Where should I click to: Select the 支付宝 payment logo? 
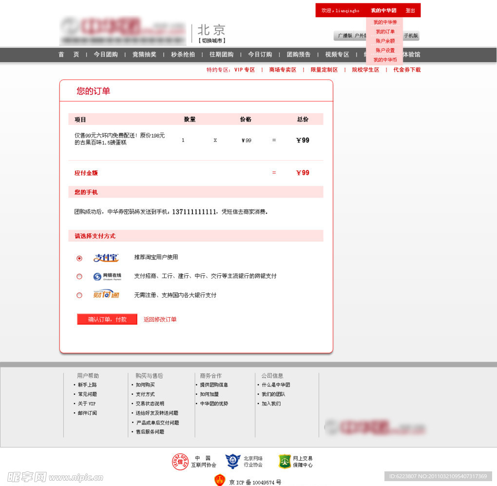pos(106,258)
